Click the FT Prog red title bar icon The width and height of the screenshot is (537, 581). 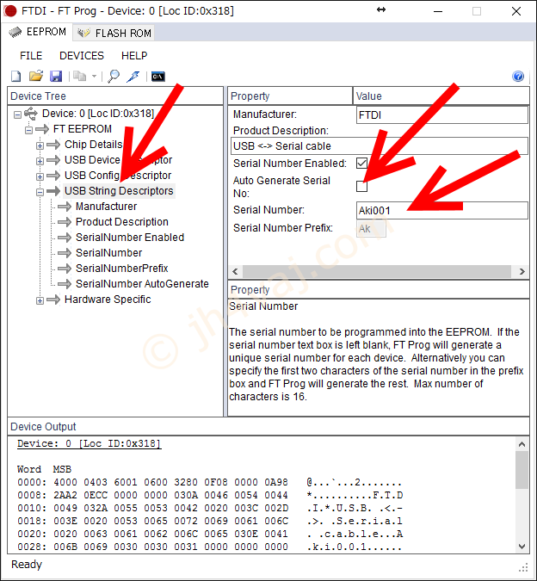(x=10, y=10)
